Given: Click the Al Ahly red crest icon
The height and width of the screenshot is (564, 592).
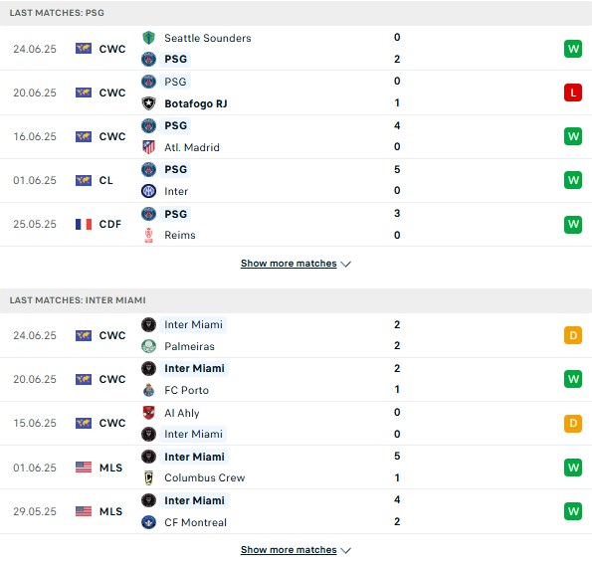Looking at the screenshot, I should click(x=149, y=413).
